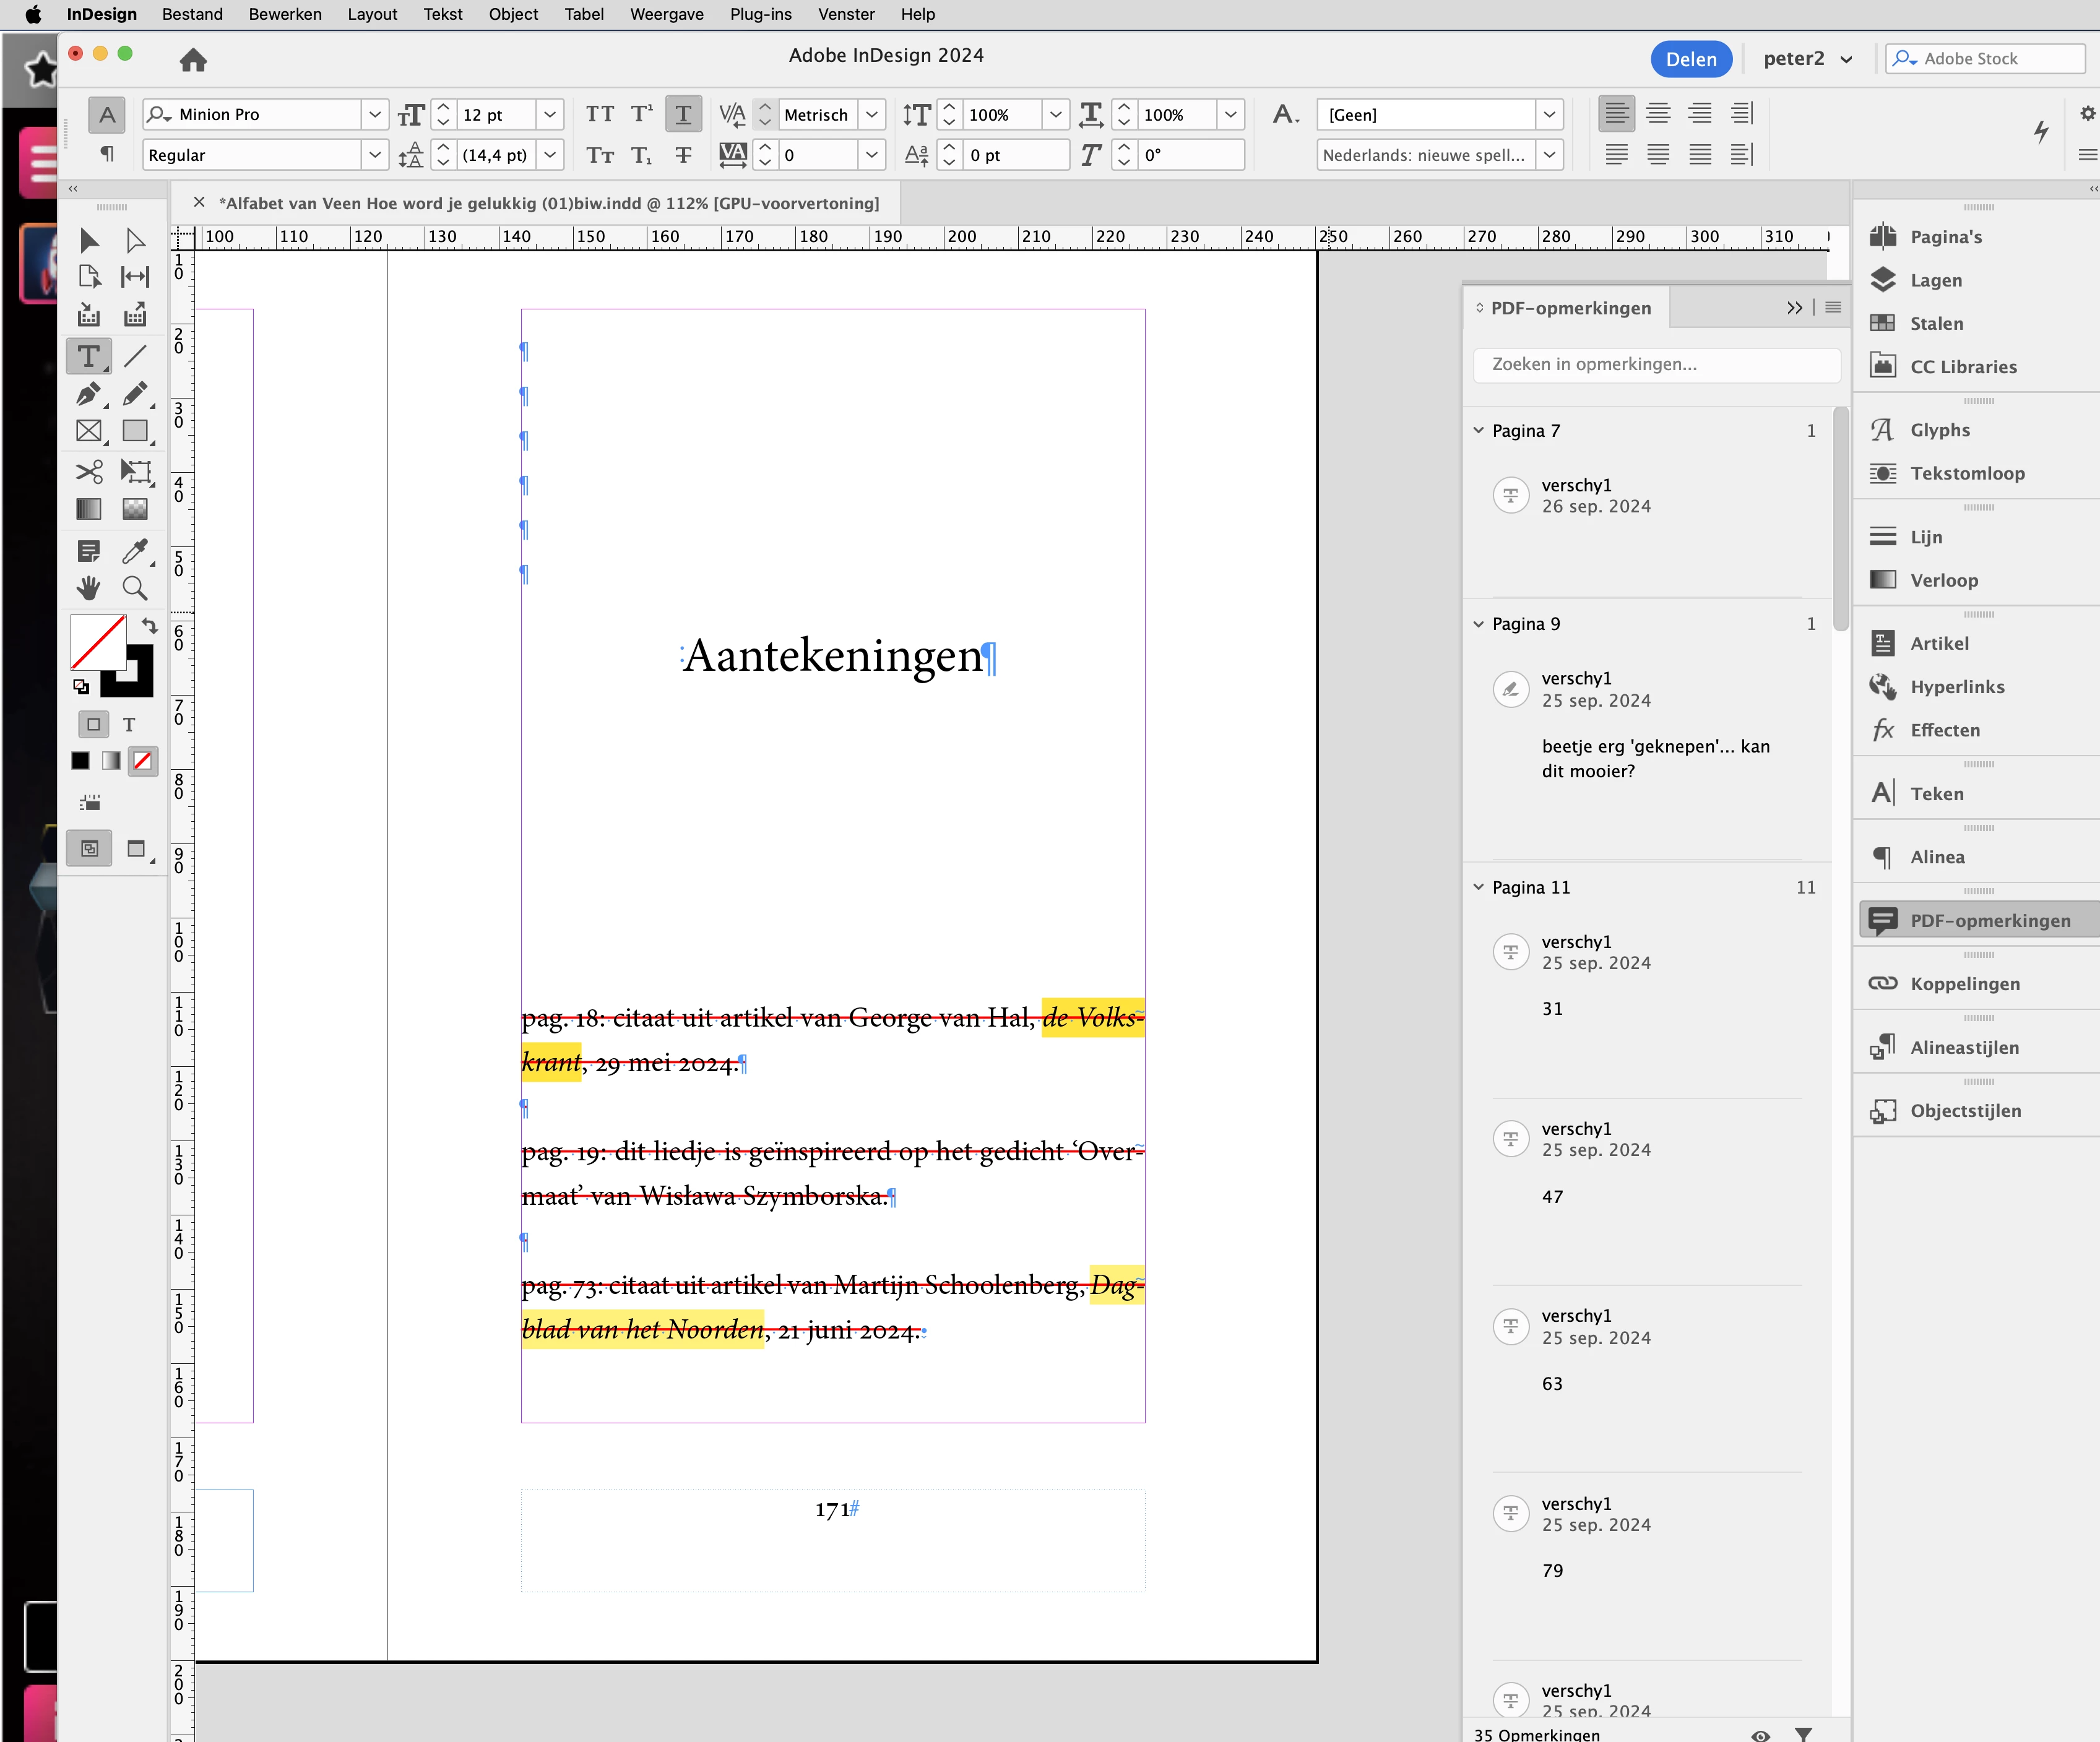Viewport: 2100px width, 1742px height.
Task: Collapse the Pagina 7 comments group
Action: tap(1479, 431)
